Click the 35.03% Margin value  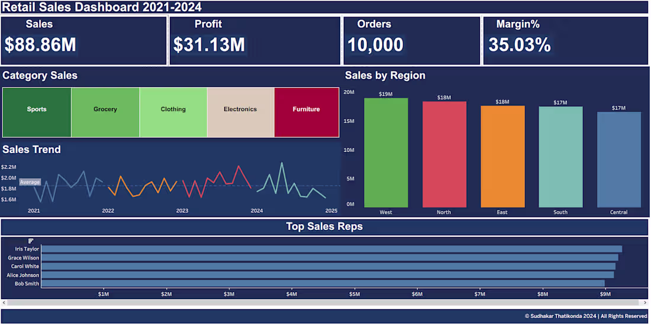(520, 45)
